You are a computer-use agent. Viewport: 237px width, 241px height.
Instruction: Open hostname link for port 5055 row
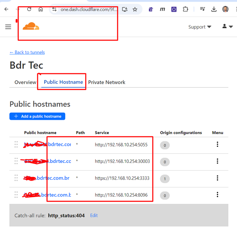(48, 145)
